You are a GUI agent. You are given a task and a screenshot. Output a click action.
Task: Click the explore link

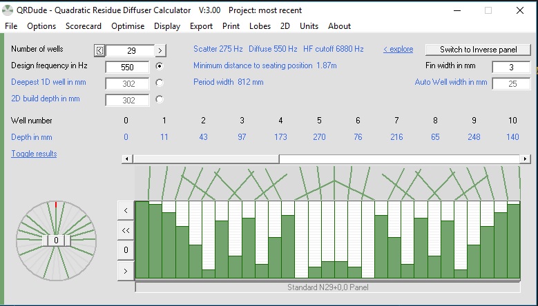click(398, 49)
